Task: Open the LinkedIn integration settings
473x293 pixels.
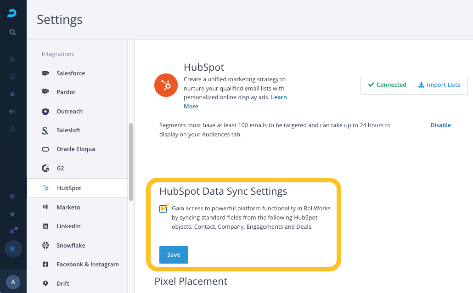Action: tap(68, 226)
